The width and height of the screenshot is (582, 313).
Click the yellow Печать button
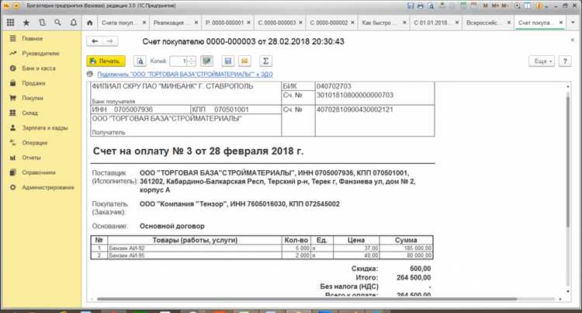(x=106, y=61)
